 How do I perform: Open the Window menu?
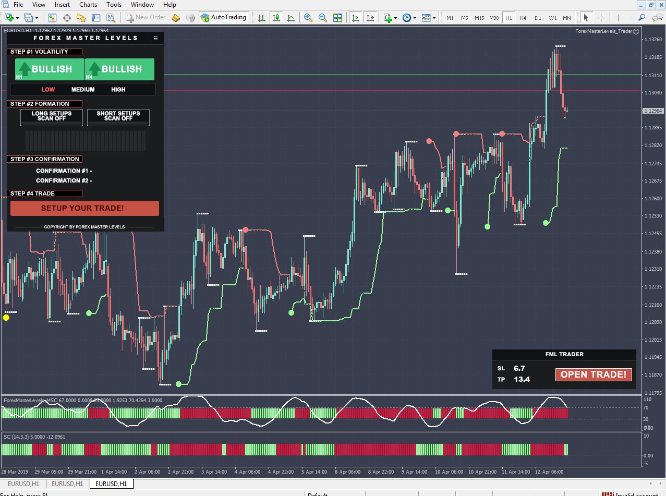142,5
